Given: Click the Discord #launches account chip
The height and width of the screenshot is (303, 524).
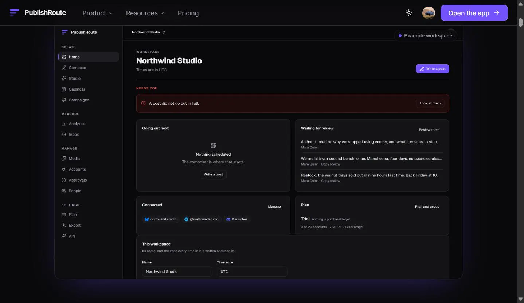Looking at the screenshot, I should (237, 219).
